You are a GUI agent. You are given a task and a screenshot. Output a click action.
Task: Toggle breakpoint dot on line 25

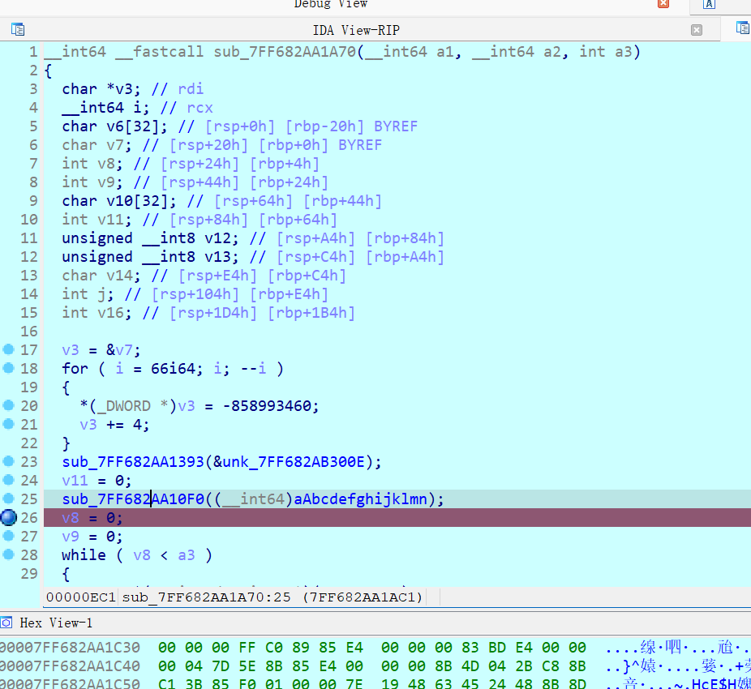pos(9,499)
